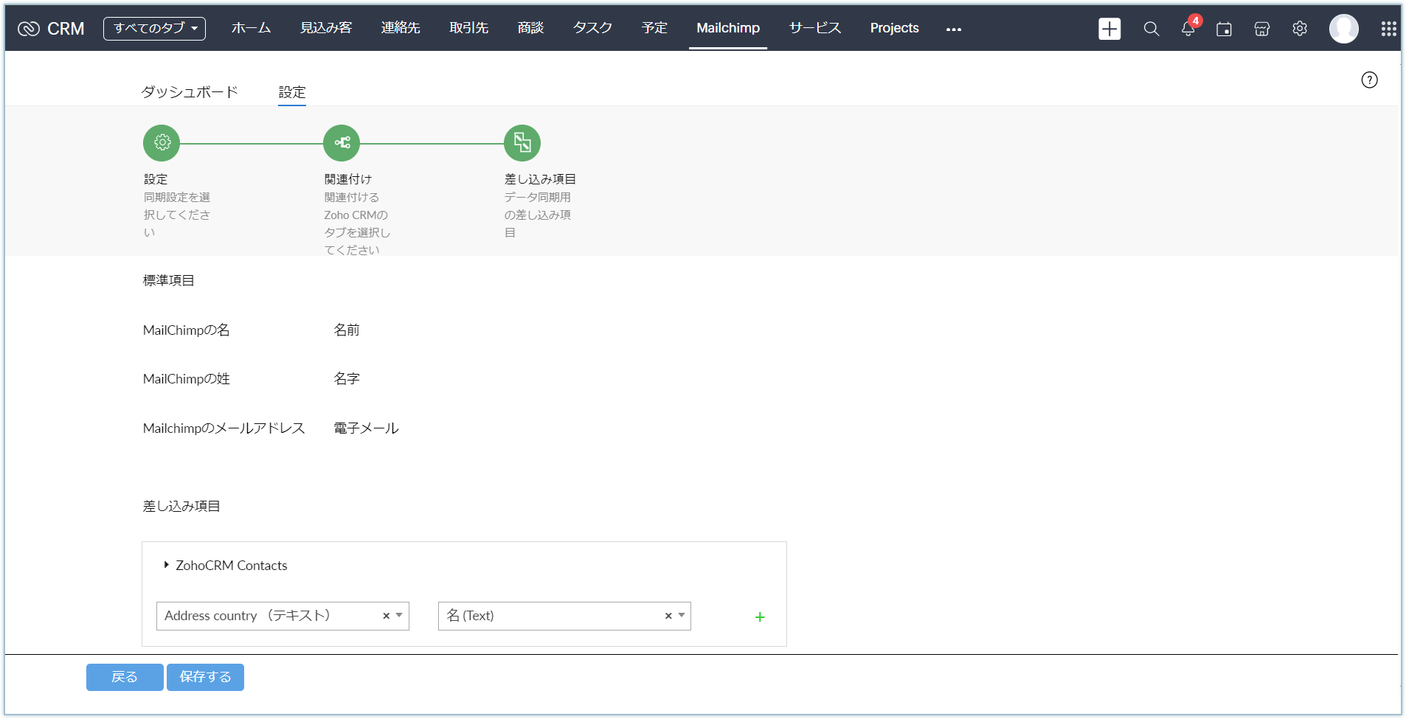
Task: Click the 保存する button
Action: click(205, 677)
